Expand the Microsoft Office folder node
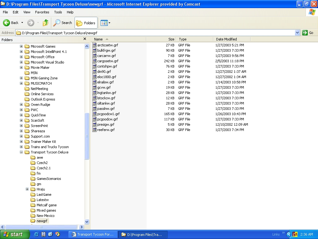 point(21,57)
